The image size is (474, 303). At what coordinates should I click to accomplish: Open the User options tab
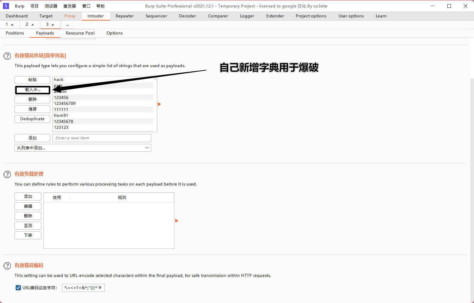(351, 16)
